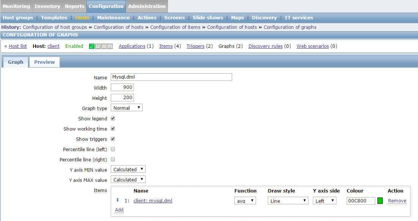Viewport: 418px width, 221px height.
Task: Click the IPMI availability icon
Action: 110,46
